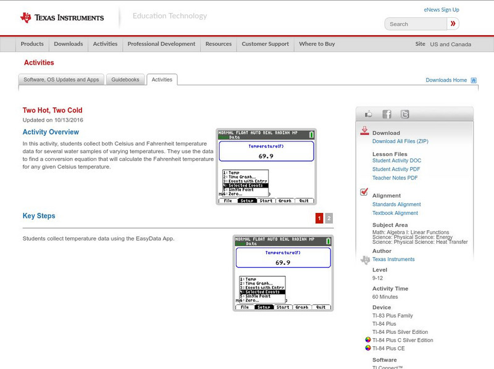Open the Resources menu

point(219,44)
